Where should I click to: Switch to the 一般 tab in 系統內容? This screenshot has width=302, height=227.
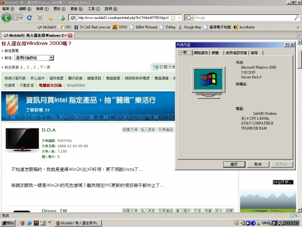coord(185,52)
